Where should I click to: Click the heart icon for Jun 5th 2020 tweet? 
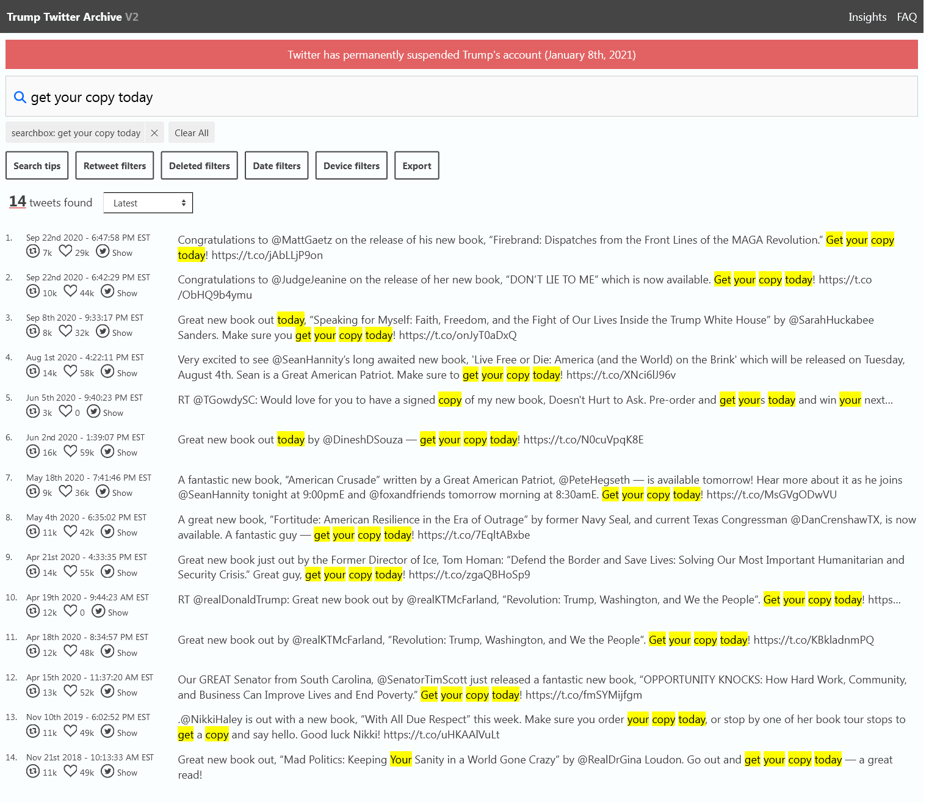(x=65, y=411)
